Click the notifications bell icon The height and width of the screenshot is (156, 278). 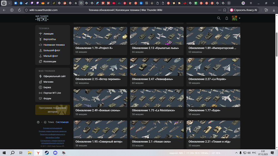pyautogui.click(x=227, y=18)
